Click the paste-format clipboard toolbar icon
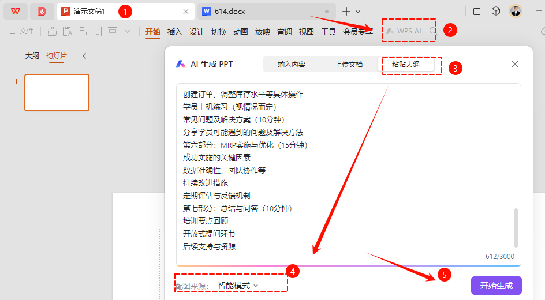This screenshot has width=545, height=300. (68, 32)
